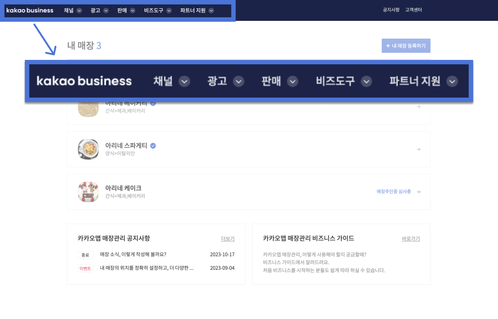Open the 아리네 스파게티 store thumbnail
The image size is (498, 319).
[88, 149]
